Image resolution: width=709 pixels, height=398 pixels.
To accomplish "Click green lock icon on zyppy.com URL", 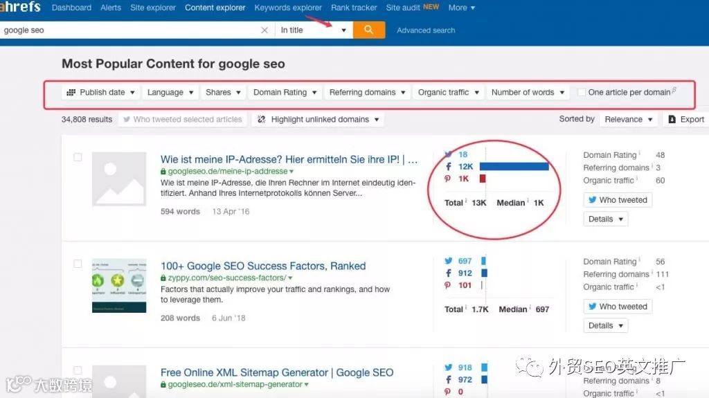I will coord(163,278).
